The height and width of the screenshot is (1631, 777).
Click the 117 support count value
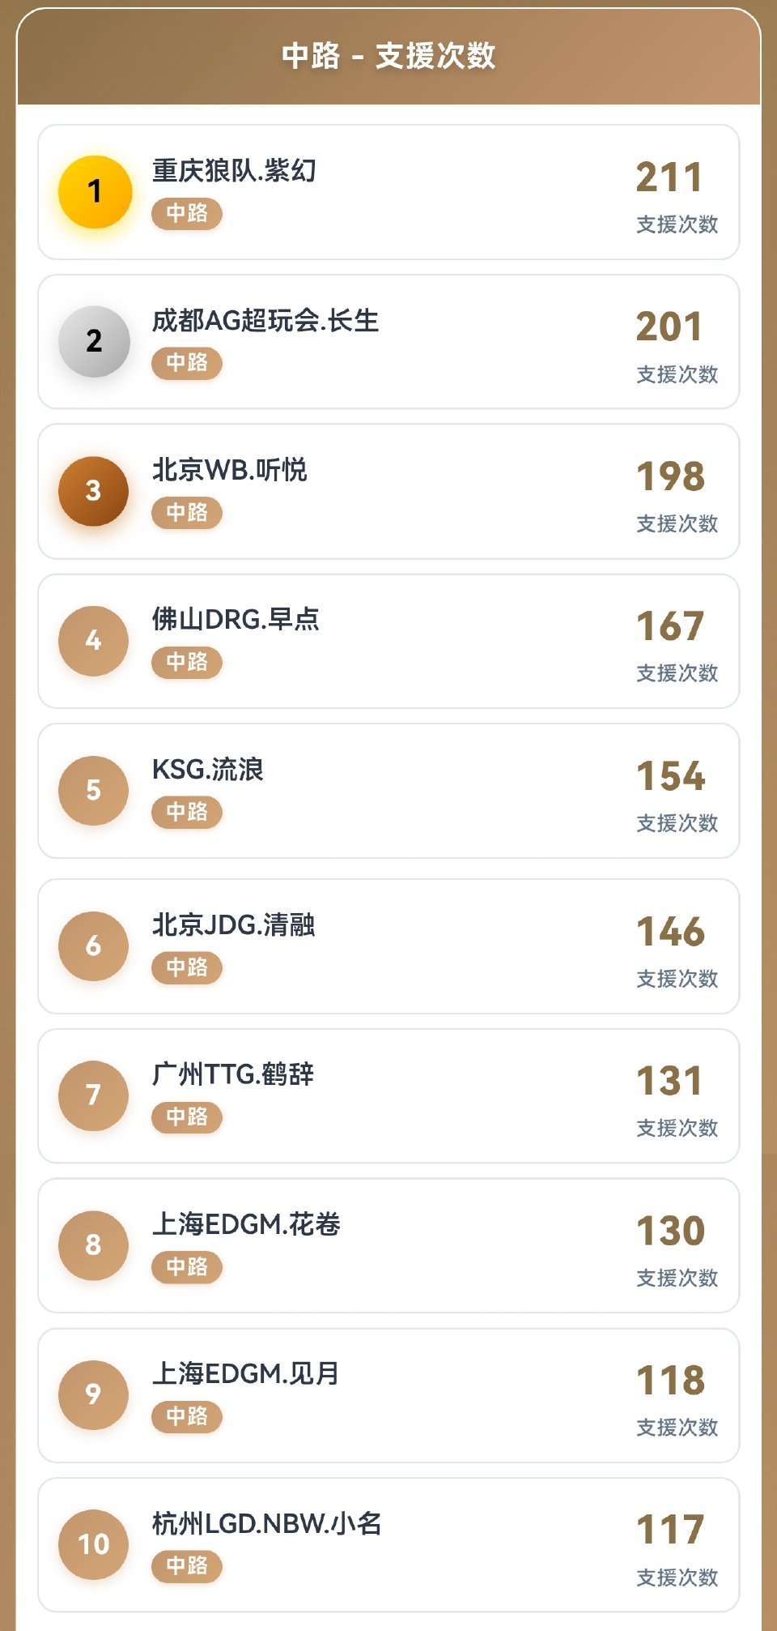[x=670, y=1530]
